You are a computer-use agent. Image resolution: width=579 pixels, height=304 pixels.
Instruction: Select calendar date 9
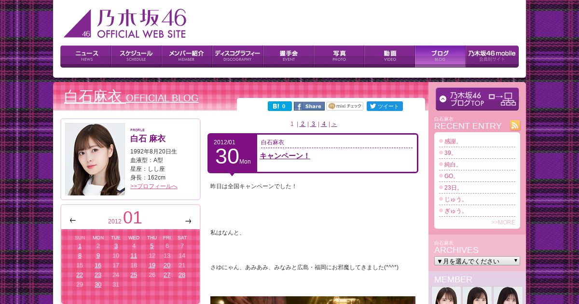98,256
